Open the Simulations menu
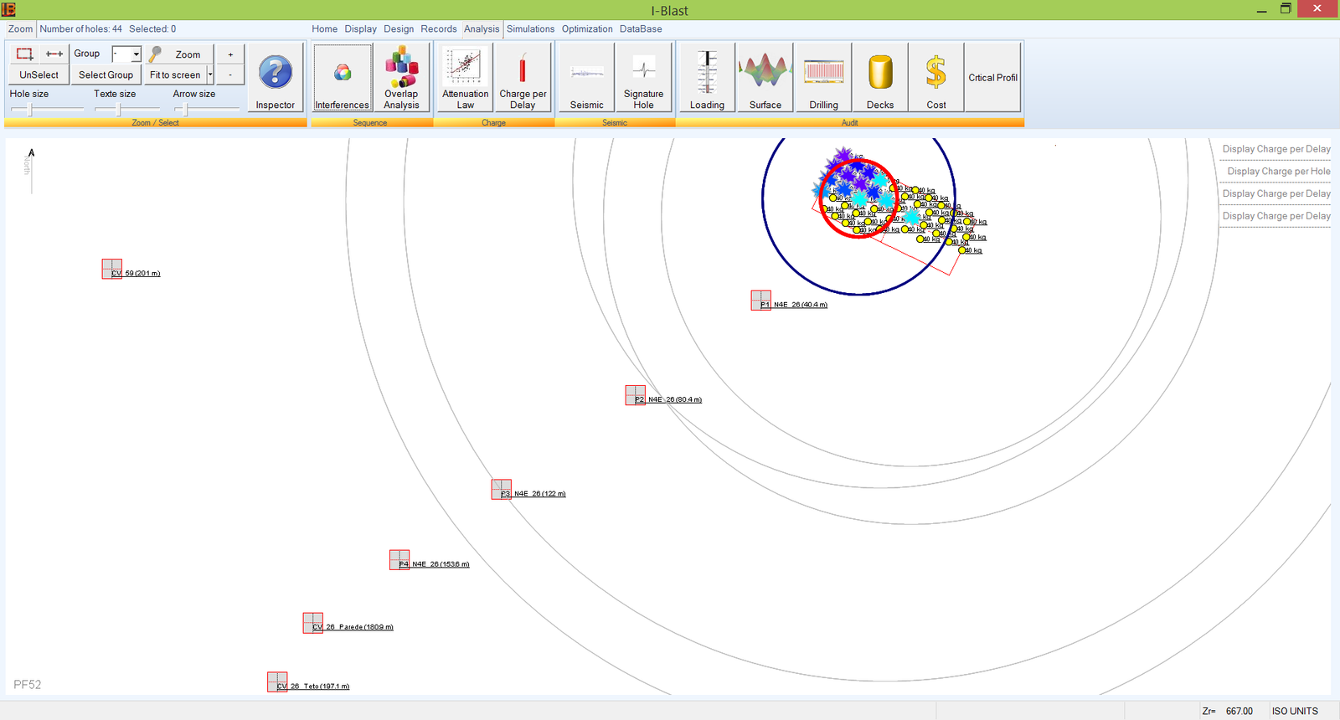This screenshot has height=720, width=1340. pos(530,28)
